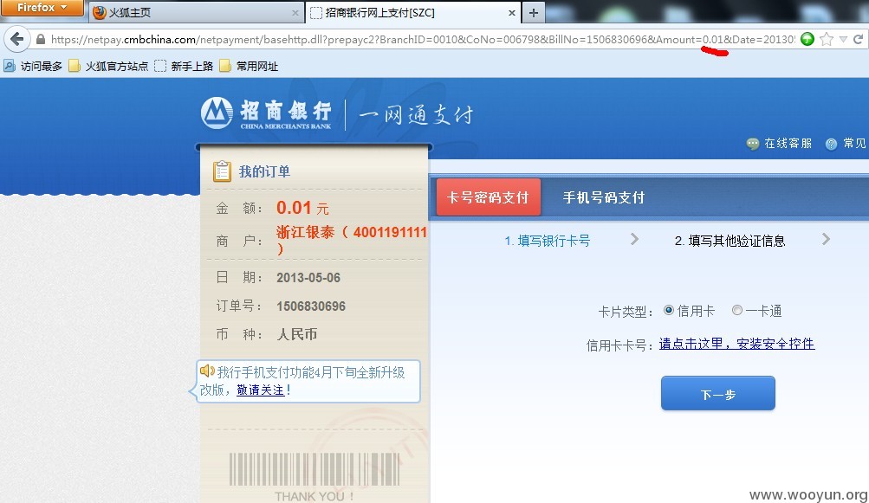Bookmark this page with the star
The height and width of the screenshot is (503, 869).
[827, 39]
